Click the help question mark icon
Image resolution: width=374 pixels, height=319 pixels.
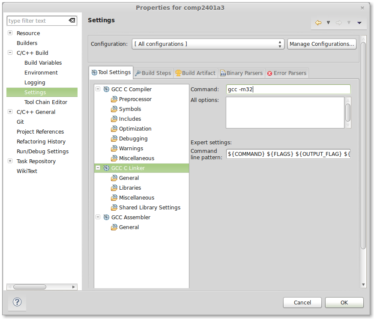click(x=17, y=302)
